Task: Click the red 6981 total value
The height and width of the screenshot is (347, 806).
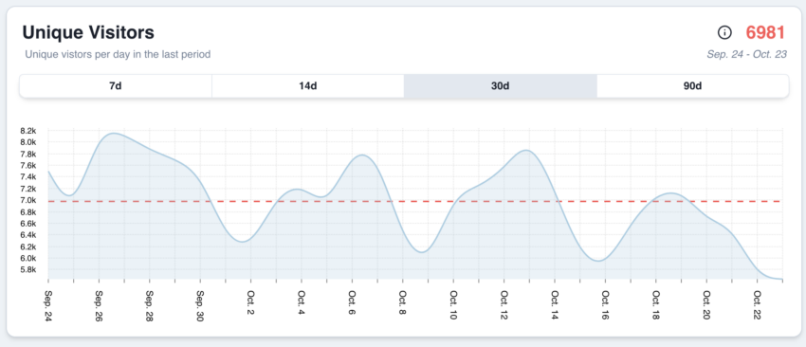Action: [765, 33]
